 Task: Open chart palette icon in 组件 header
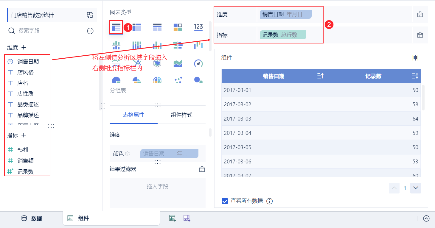tap(415, 58)
